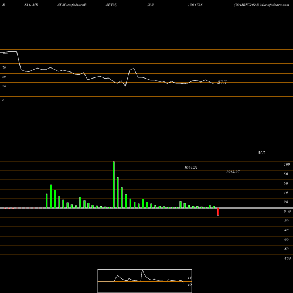Click the -19 label in the mini chart
293x293 pixels.
(x=189, y=285)
